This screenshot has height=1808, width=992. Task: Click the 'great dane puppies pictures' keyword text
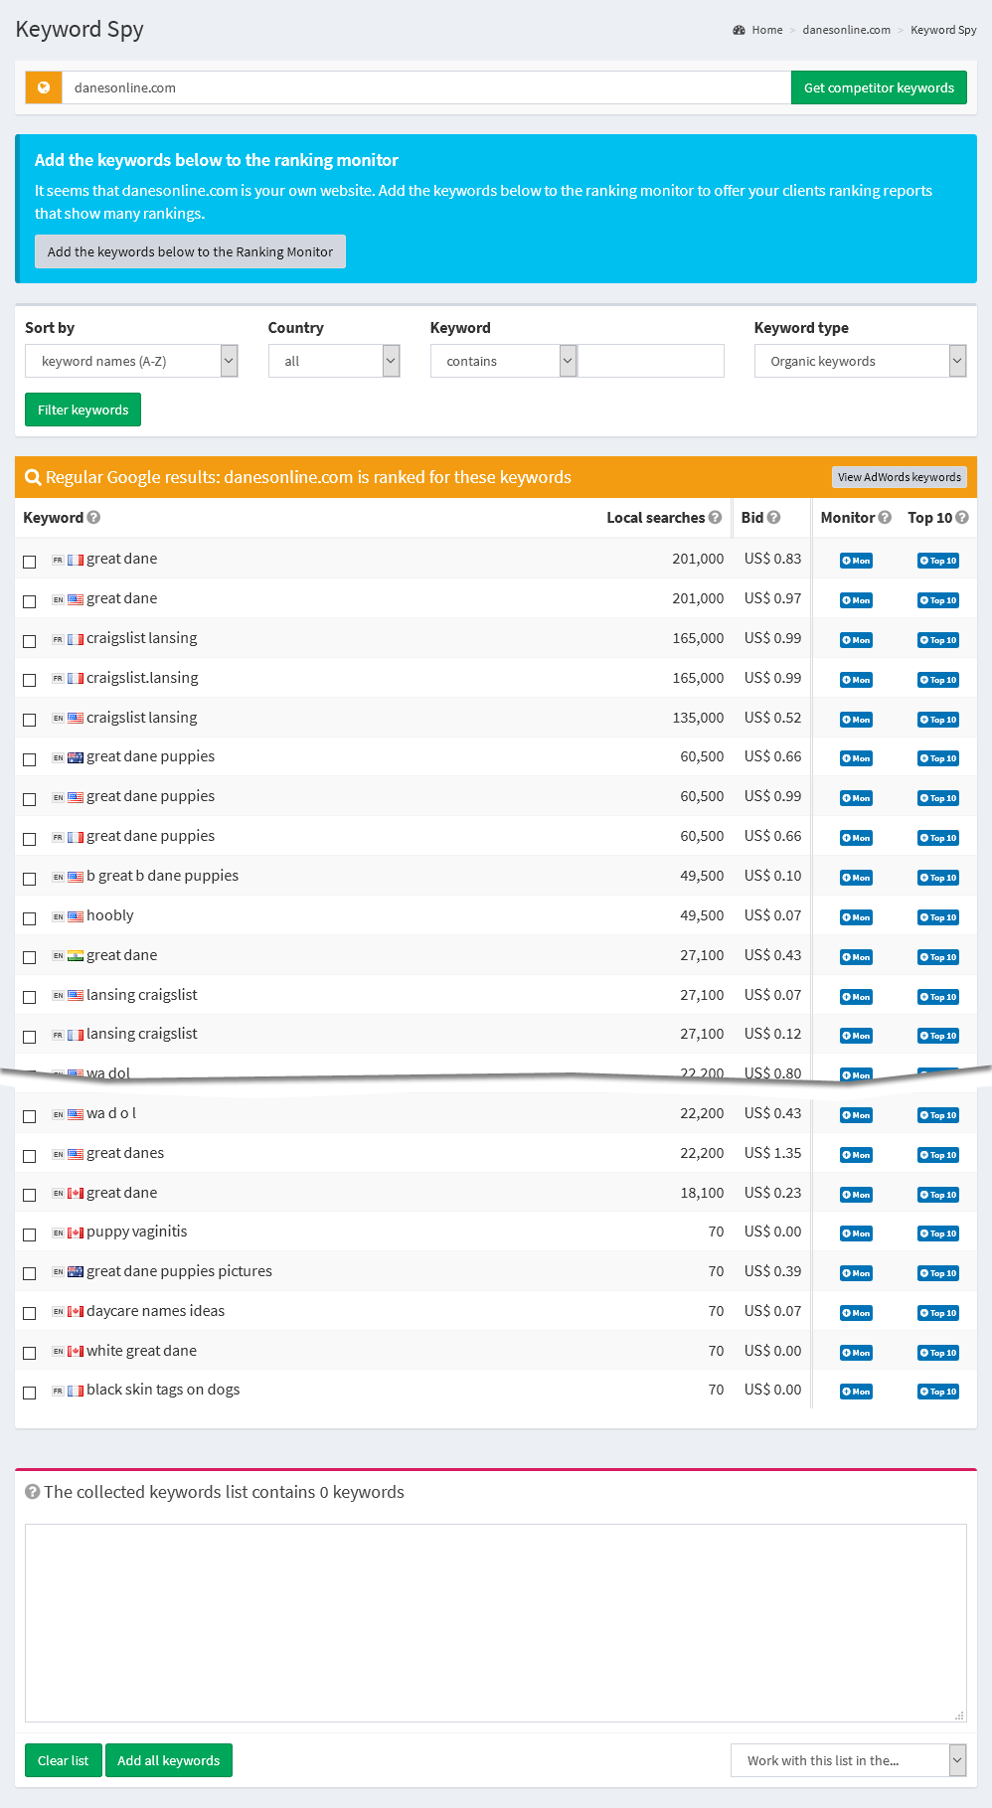(x=179, y=1271)
